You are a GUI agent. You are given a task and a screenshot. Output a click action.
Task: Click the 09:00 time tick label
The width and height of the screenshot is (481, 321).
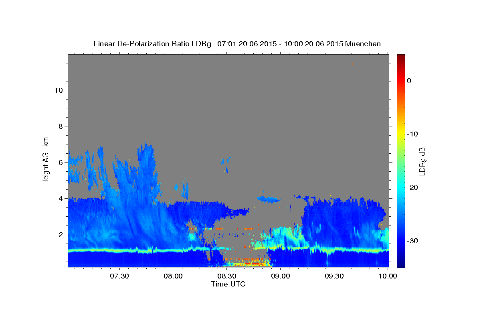(281, 276)
